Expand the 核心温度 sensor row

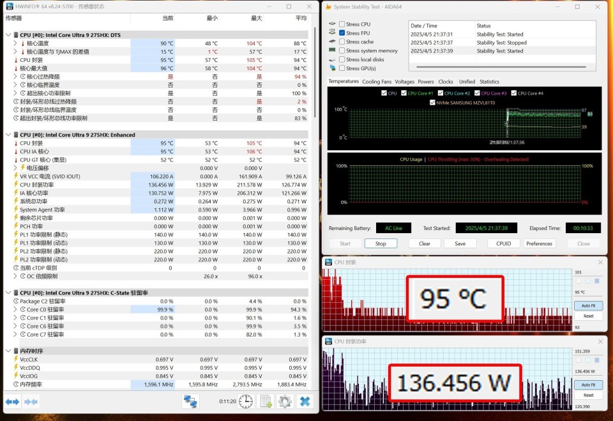[15, 43]
